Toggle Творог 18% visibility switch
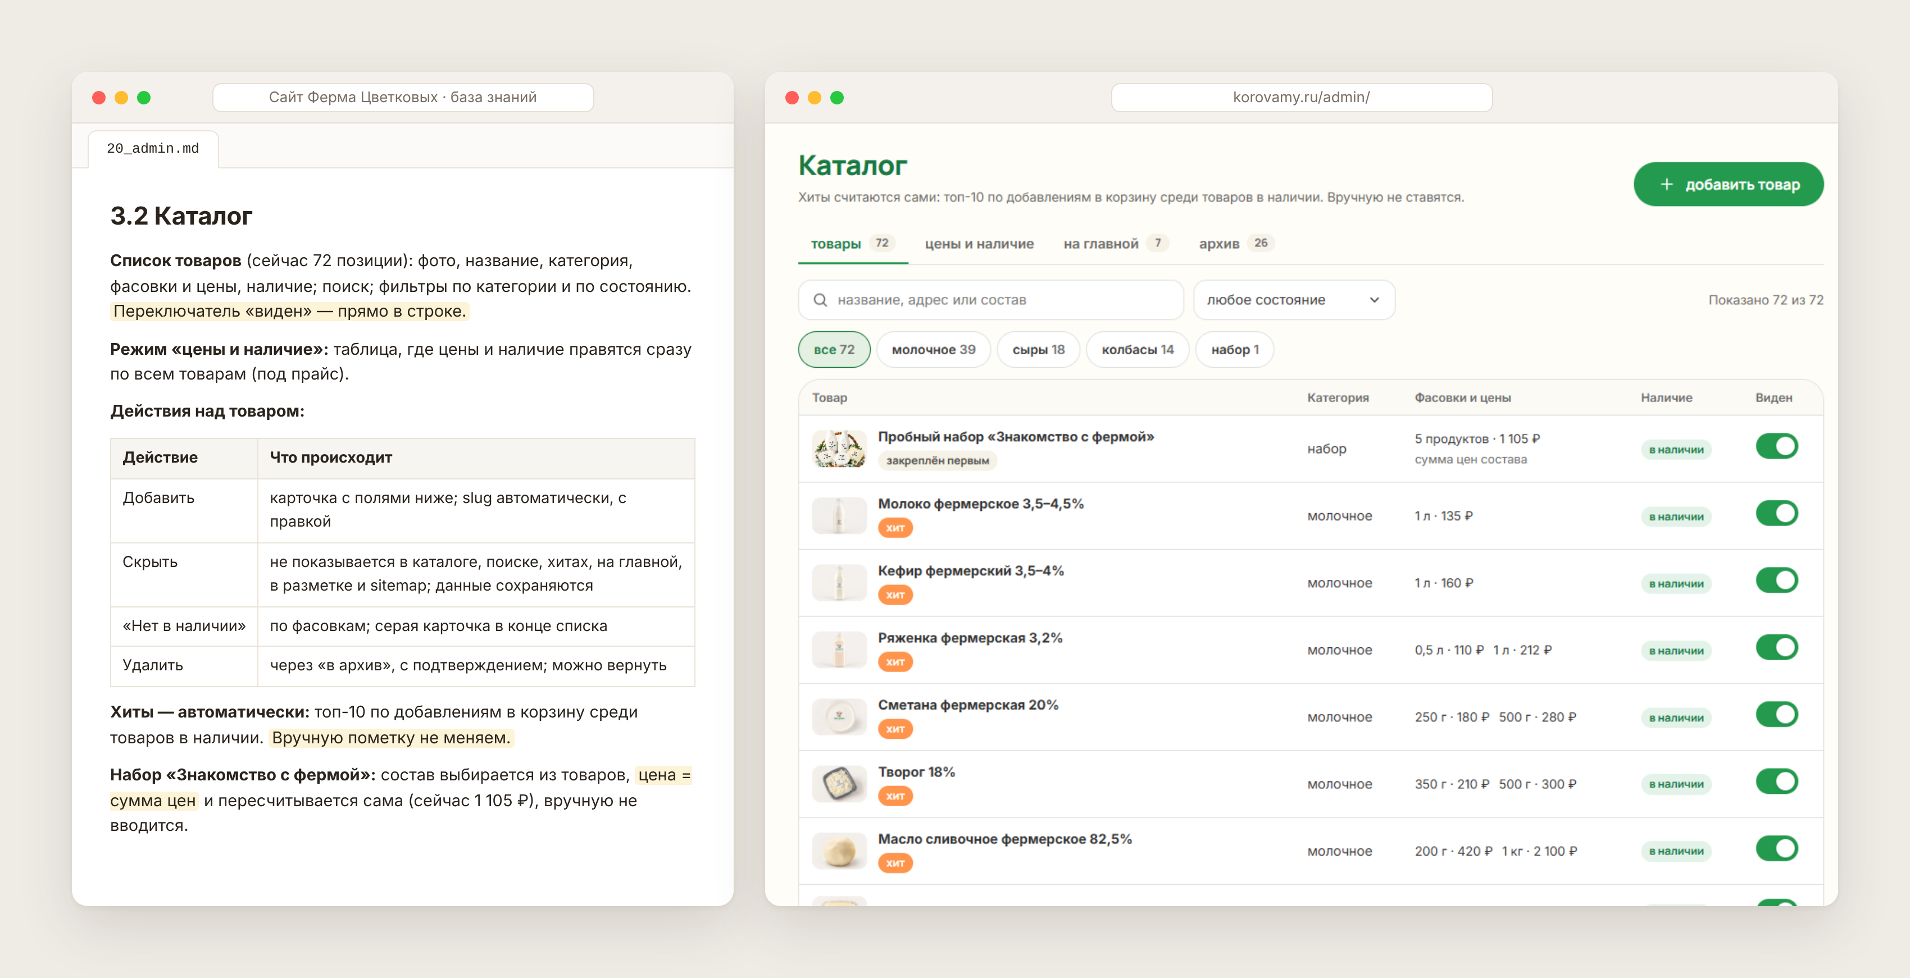The image size is (1910, 978). (1776, 782)
